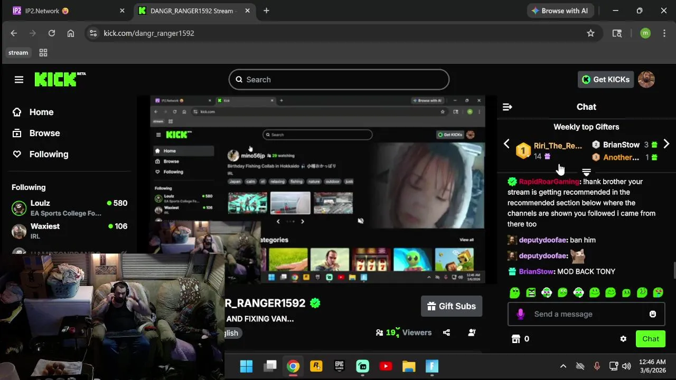Screen dimensions: 676x380
Task: Collapse the chat panel with the arrow icon
Action: (x=508, y=107)
